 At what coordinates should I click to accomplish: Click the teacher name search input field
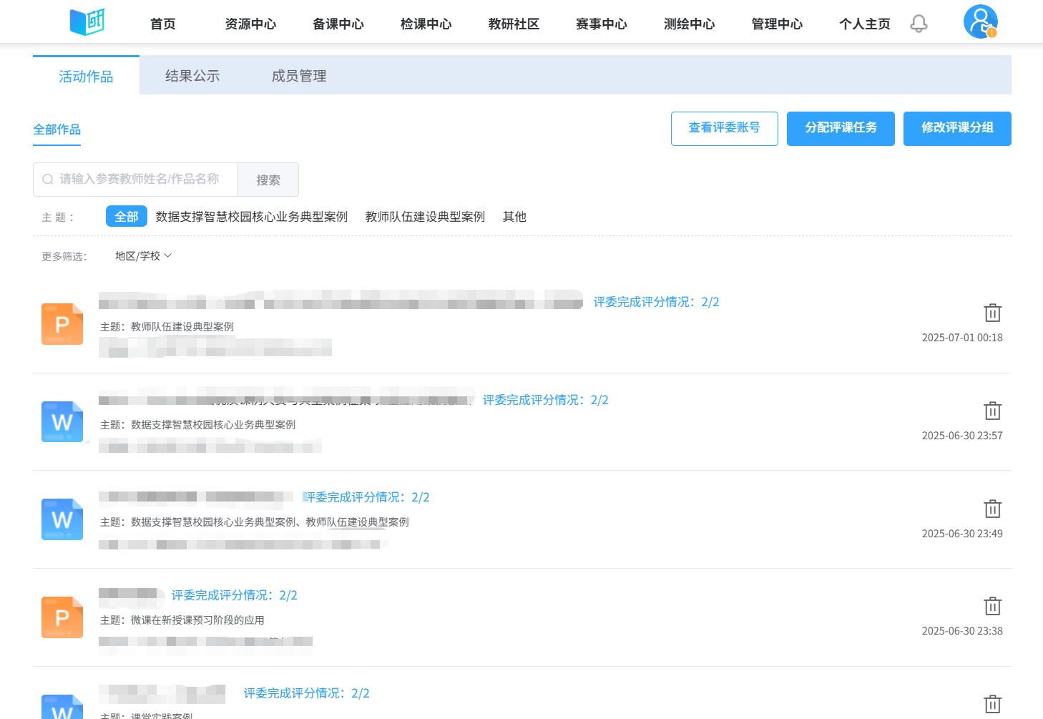139,180
